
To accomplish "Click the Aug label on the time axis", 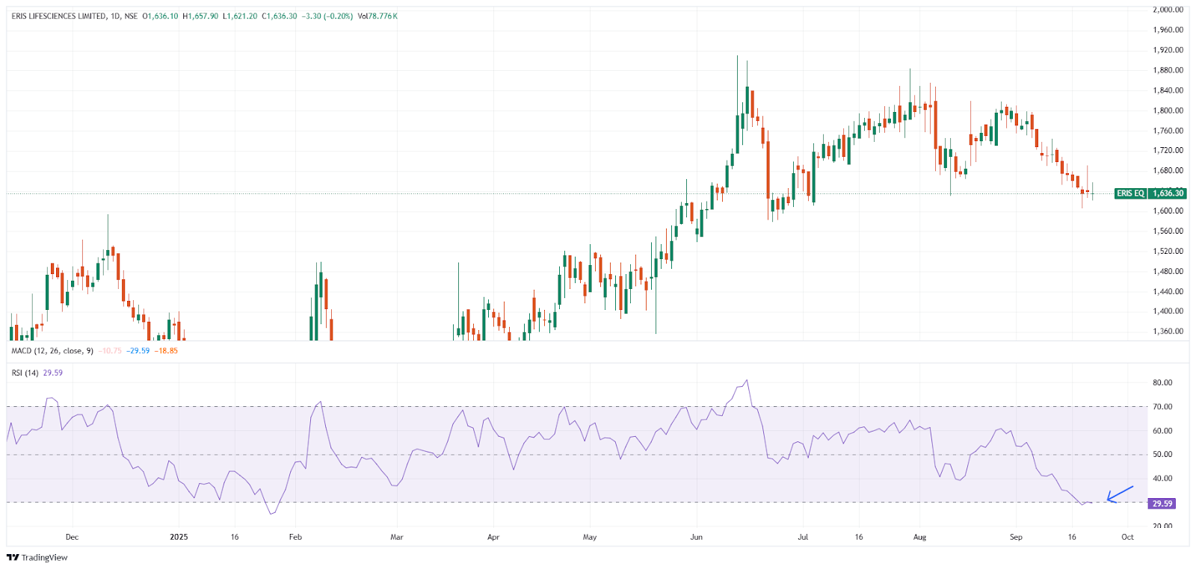I will tap(920, 537).
